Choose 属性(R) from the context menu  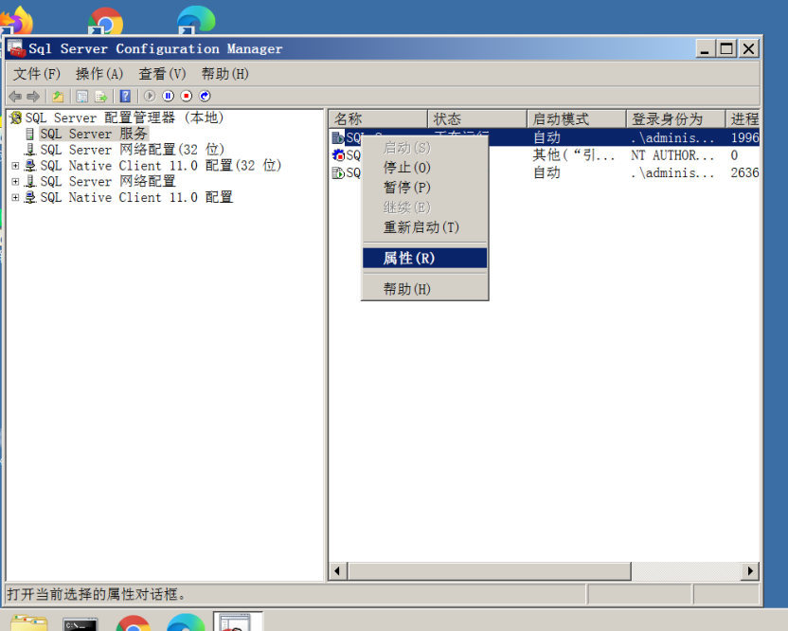[x=409, y=258]
